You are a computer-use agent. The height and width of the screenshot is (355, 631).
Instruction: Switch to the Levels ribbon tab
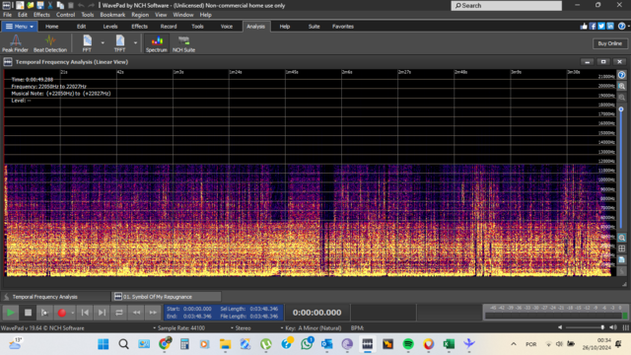point(110,27)
